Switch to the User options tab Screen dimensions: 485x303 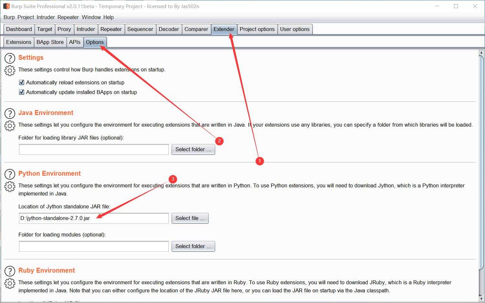click(295, 29)
